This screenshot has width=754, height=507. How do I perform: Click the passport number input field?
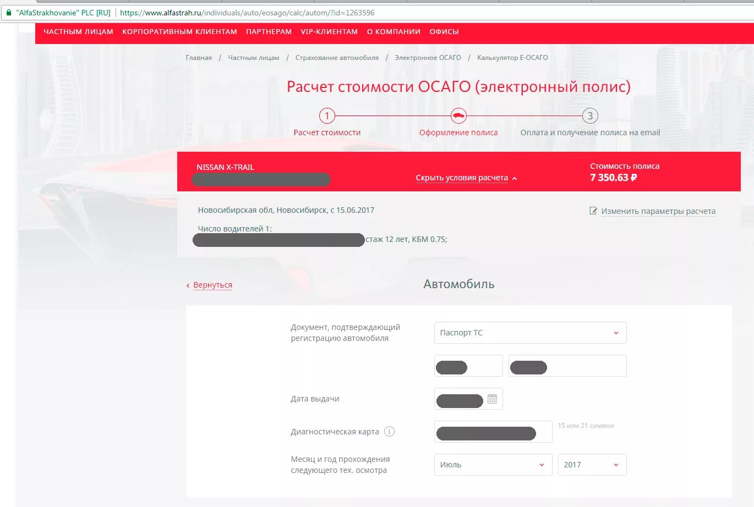click(x=567, y=366)
